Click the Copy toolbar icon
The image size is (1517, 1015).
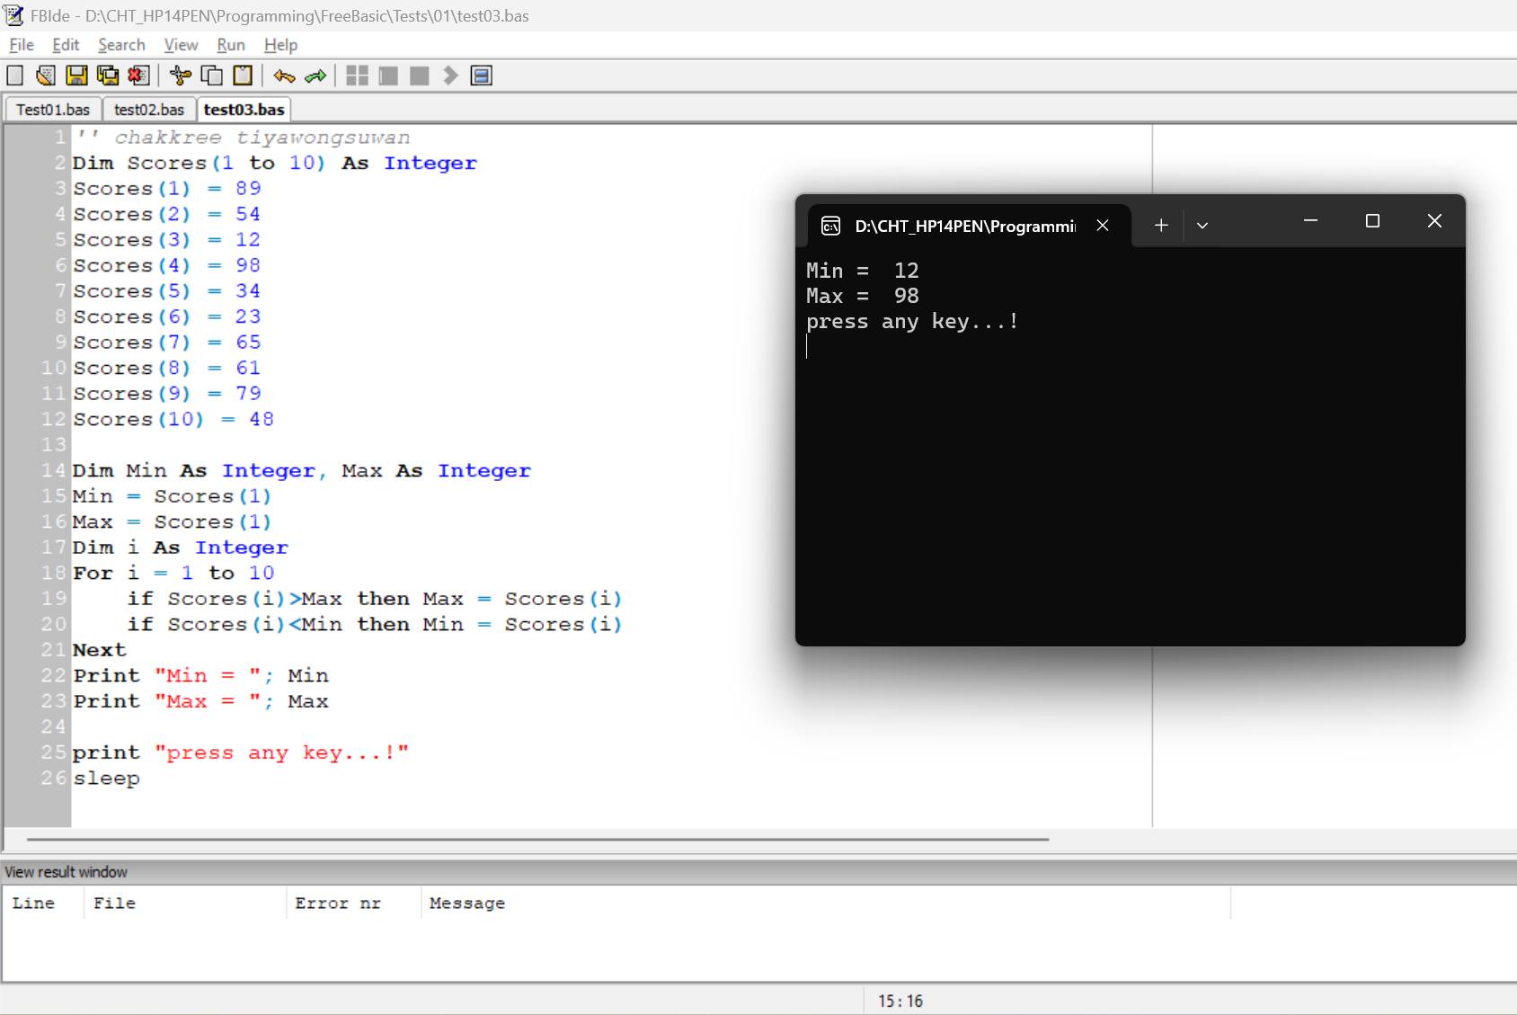click(212, 76)
